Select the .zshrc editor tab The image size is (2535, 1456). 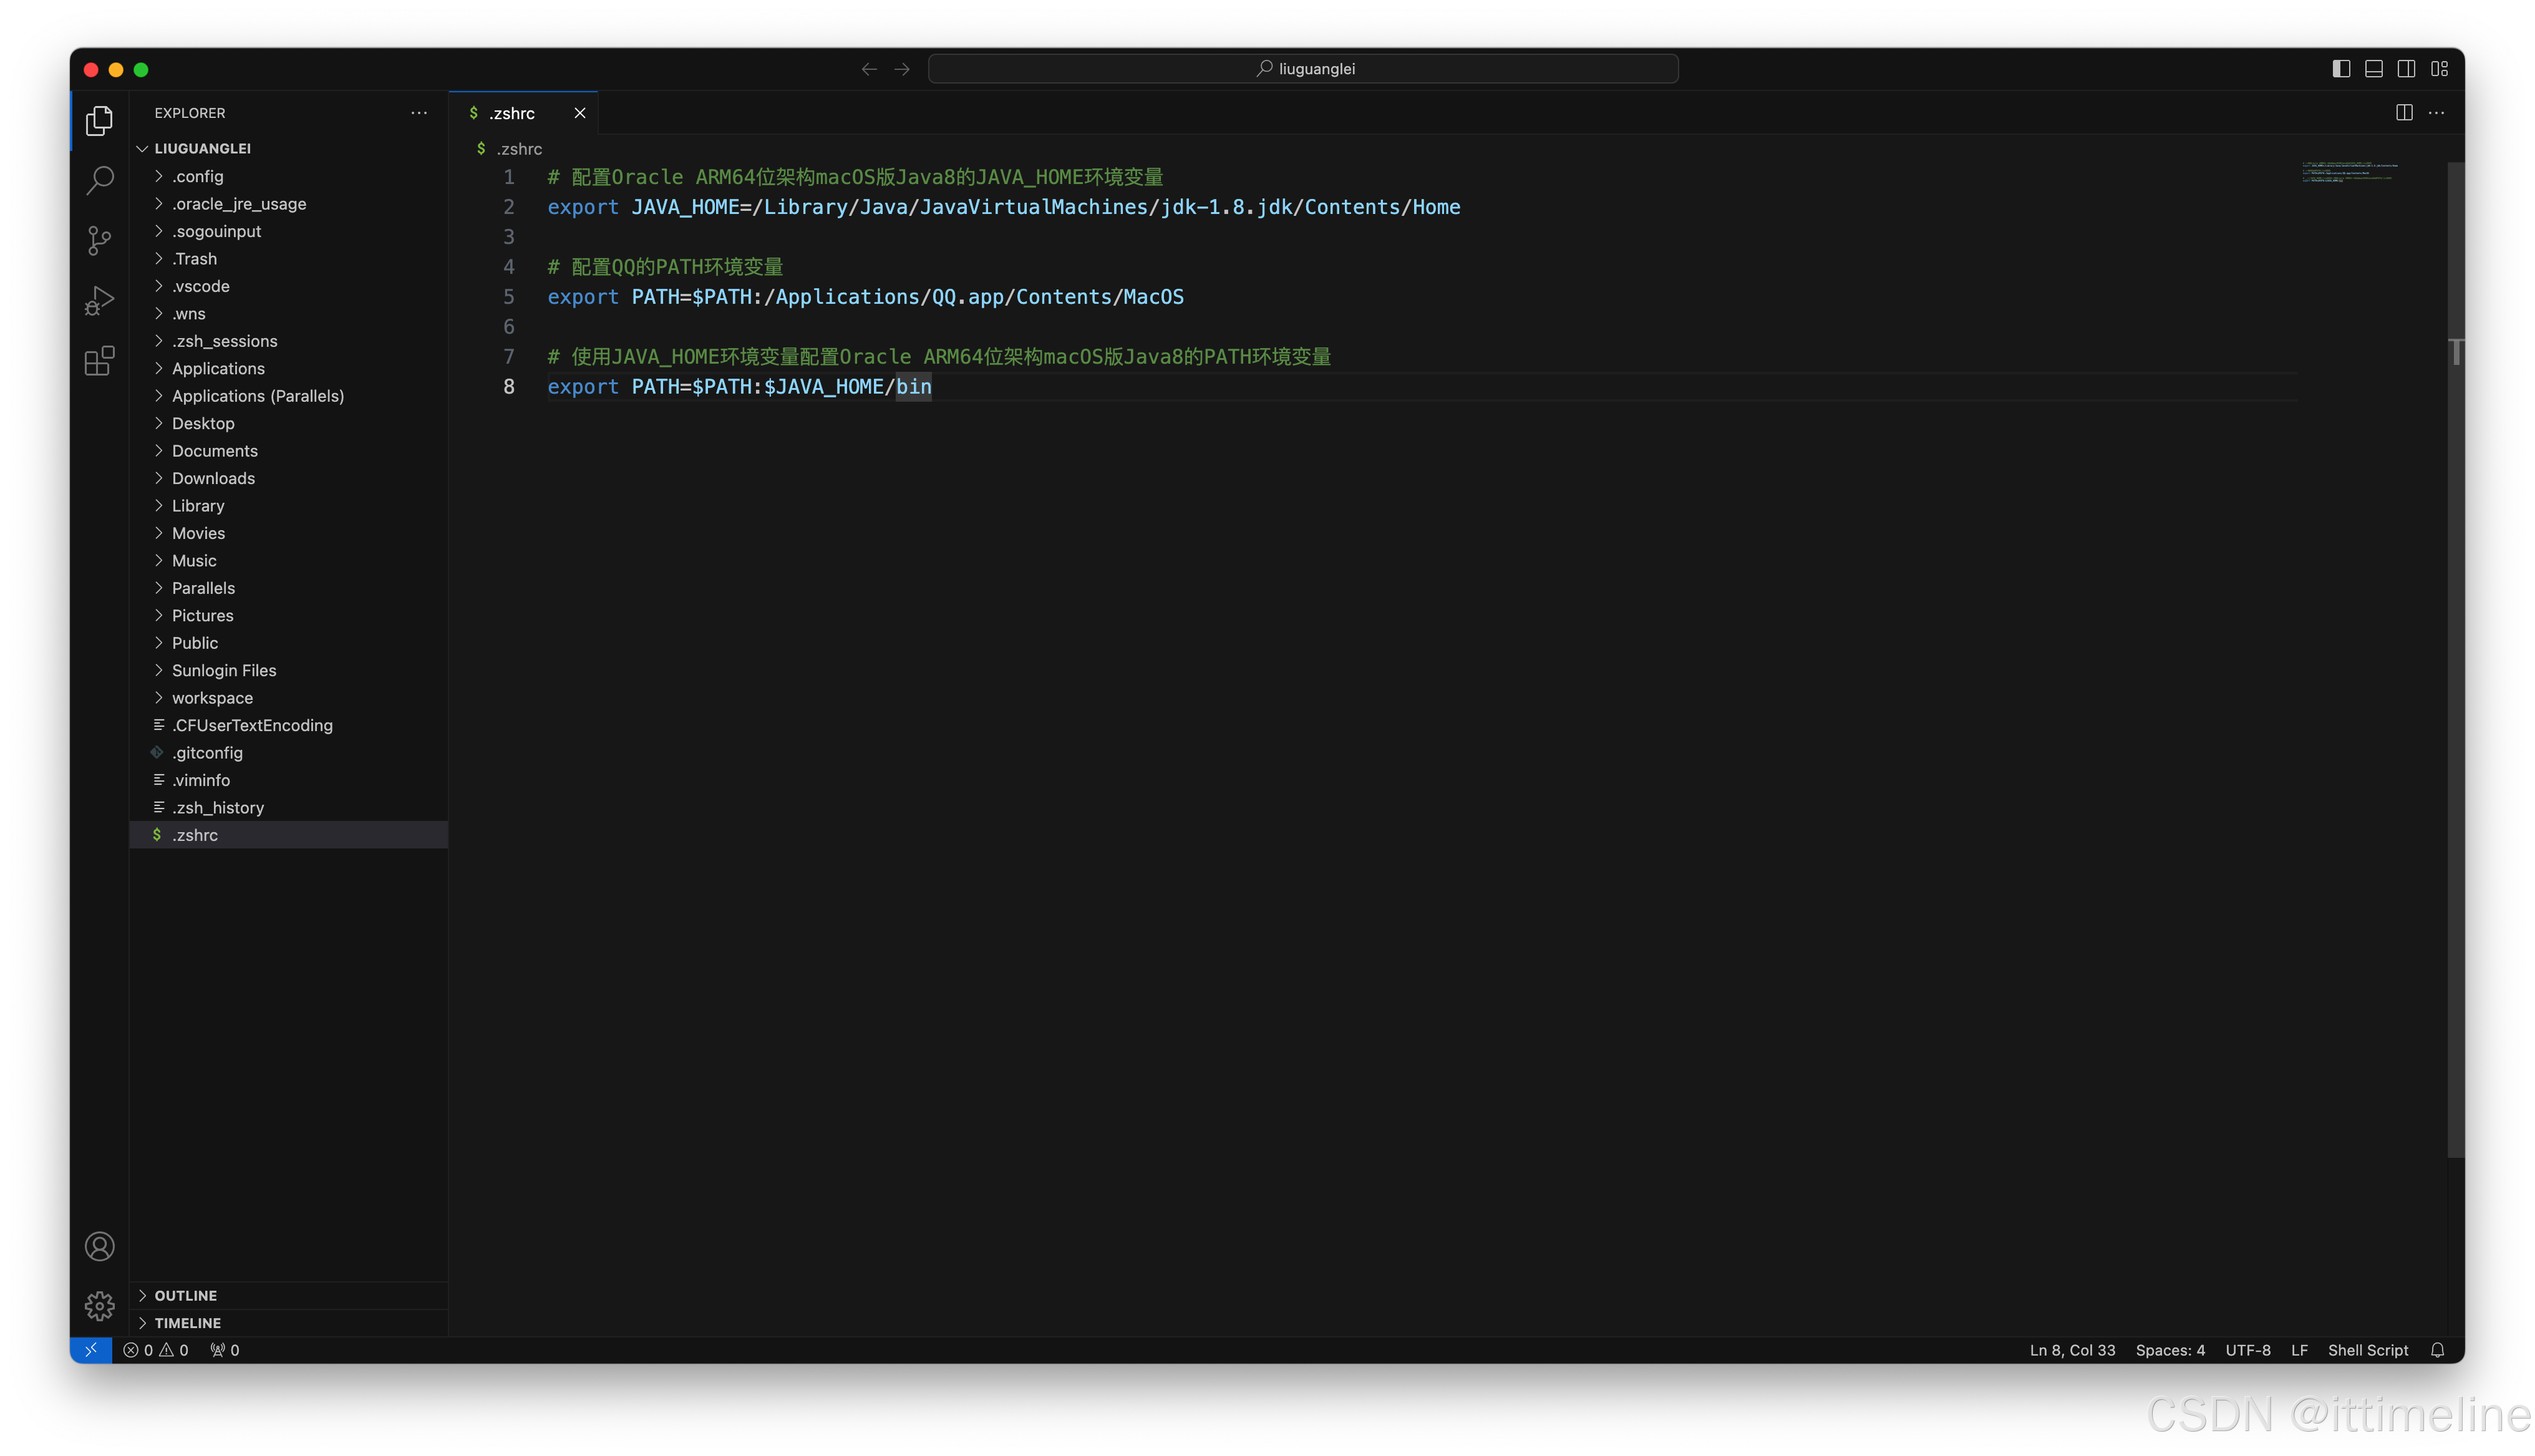point(511,113)
